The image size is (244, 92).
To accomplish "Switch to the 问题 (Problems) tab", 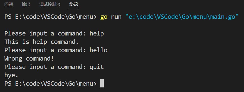I will click(9, 5).
